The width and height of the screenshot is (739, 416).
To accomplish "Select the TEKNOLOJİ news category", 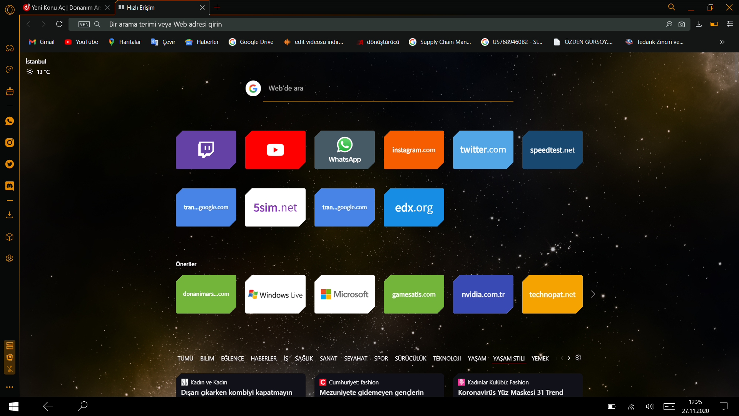I will [446, 358].
